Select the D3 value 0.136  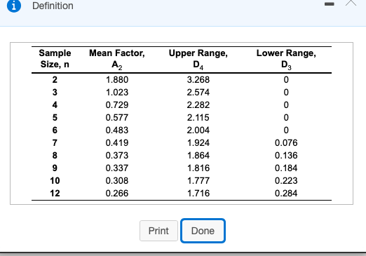pos(286,156)
